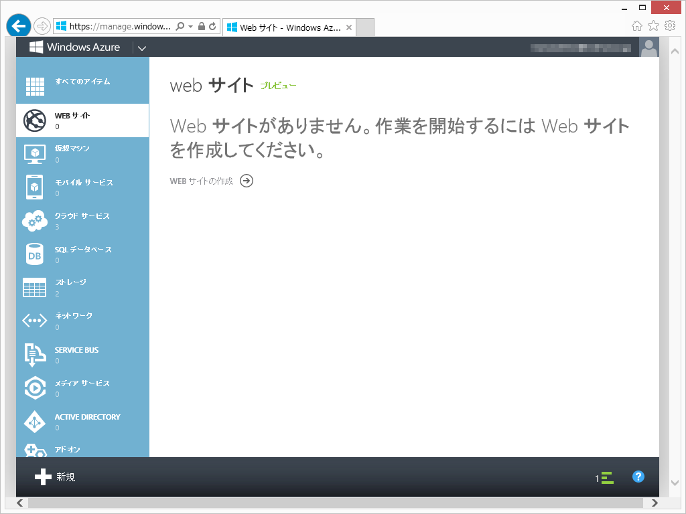686x514 pixels.
Task: Go back with browser back arrow
Action: point(18,26)
